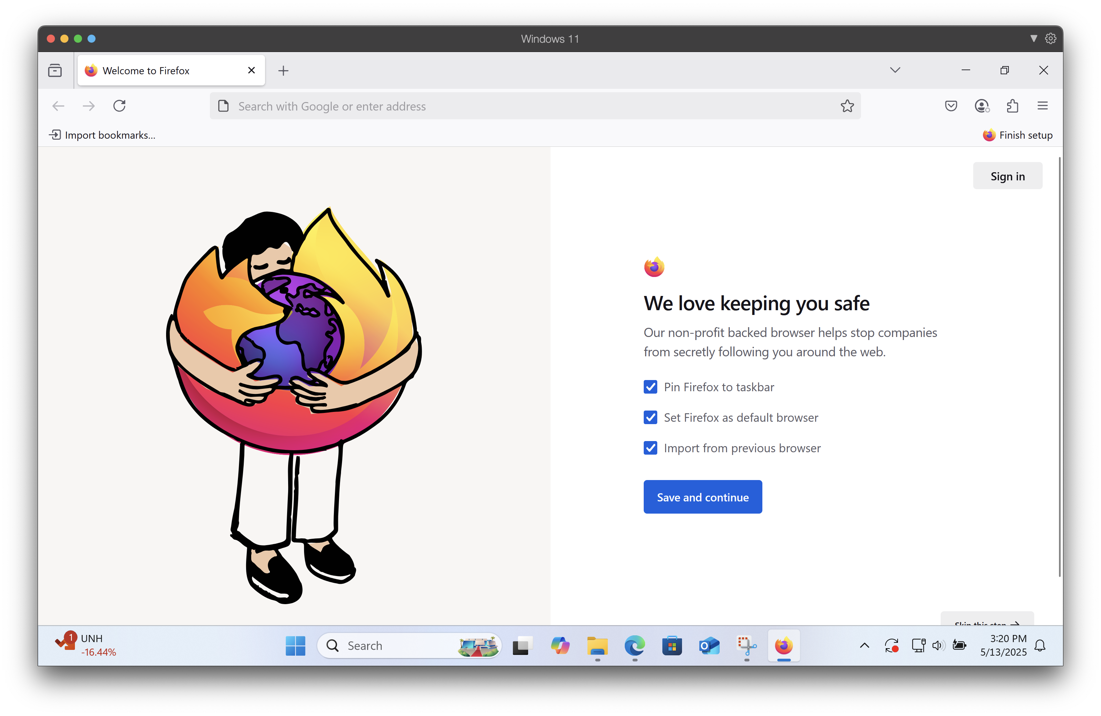Viewport: 1101px width, 716px height.
Task: Open the clock and date flyout
Action: pos(1003,645)
